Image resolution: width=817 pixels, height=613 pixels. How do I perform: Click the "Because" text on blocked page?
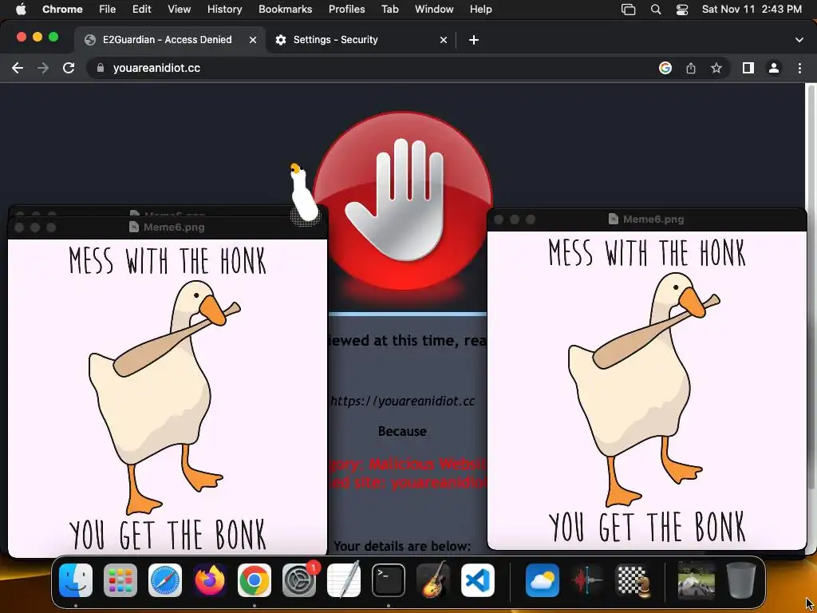pos(402,431)
